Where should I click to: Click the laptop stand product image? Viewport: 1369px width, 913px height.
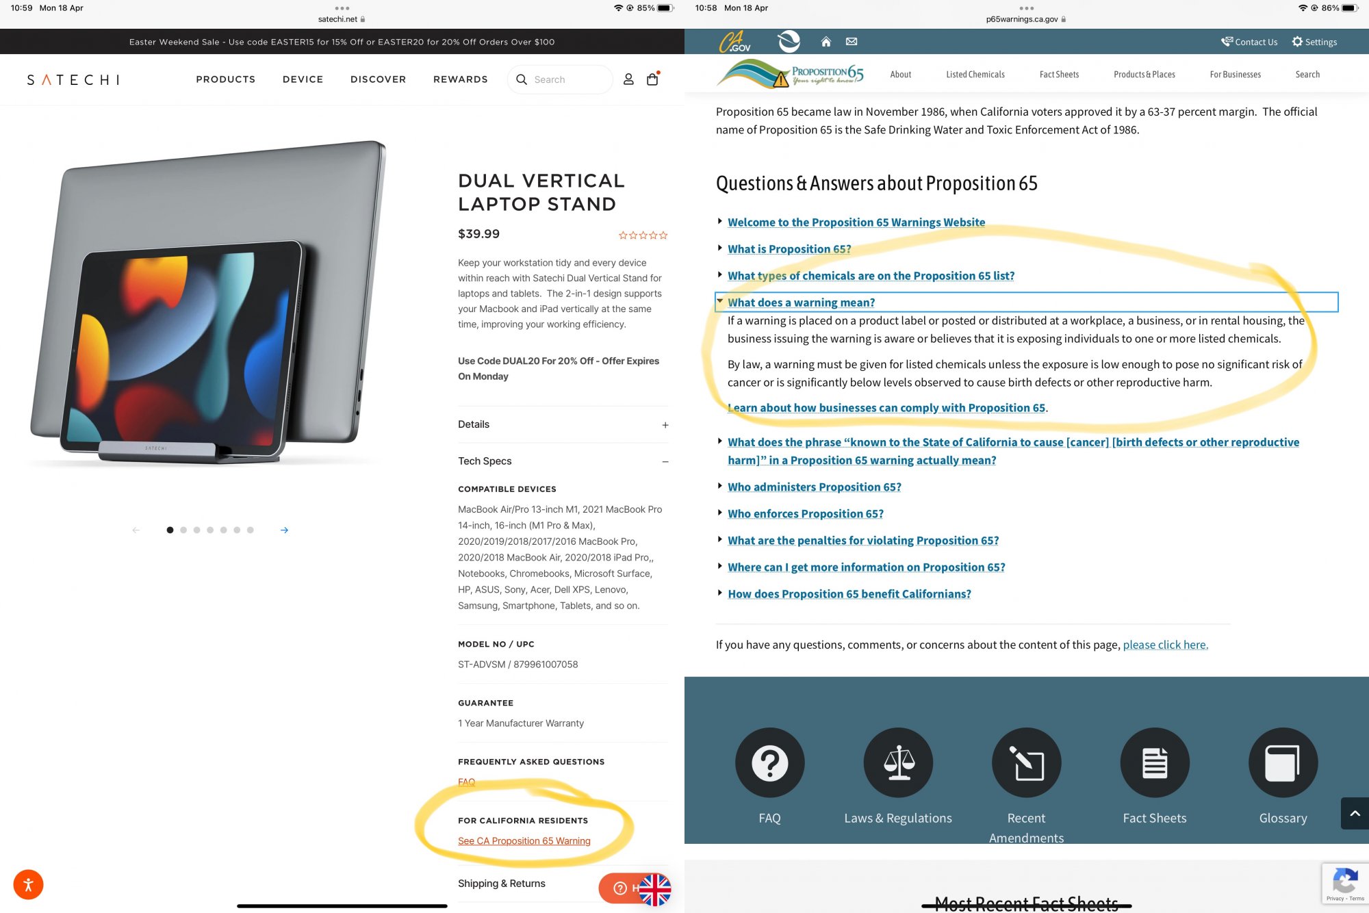209,305
